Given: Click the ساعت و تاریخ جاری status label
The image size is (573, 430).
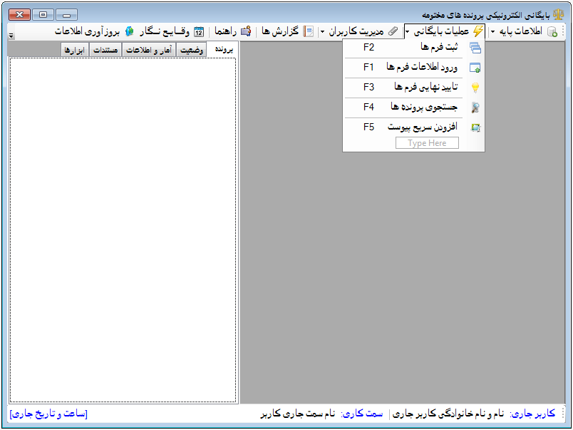Looking at the screenshot, I should pos(48,414).
